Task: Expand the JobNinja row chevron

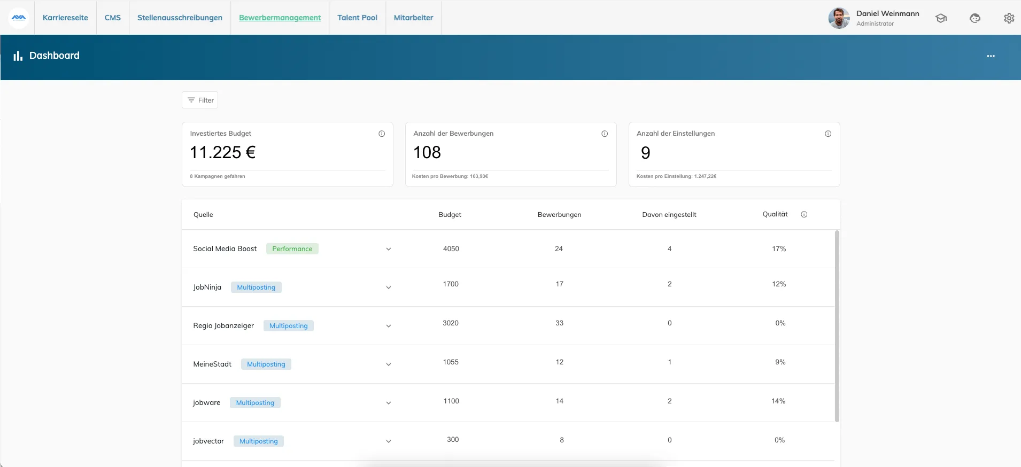Action: pos(389,287)
